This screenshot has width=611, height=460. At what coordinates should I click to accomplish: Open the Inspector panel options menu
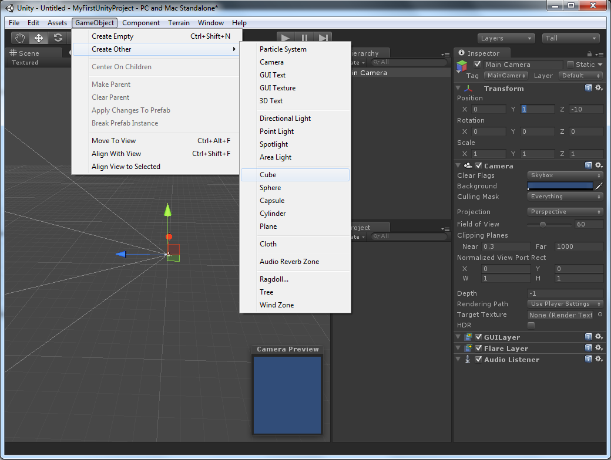600,55
